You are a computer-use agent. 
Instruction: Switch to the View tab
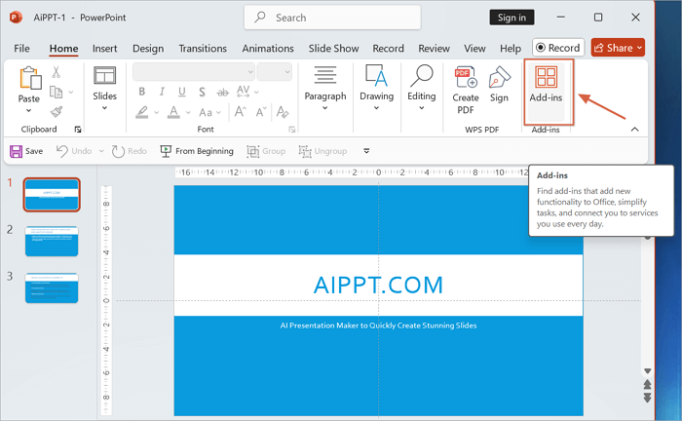coord(474,49)
